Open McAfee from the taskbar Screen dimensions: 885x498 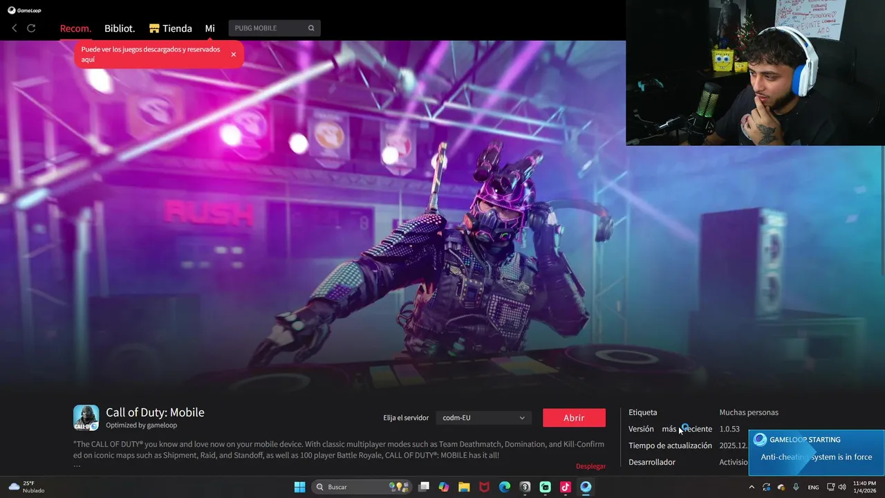(485, 487)
